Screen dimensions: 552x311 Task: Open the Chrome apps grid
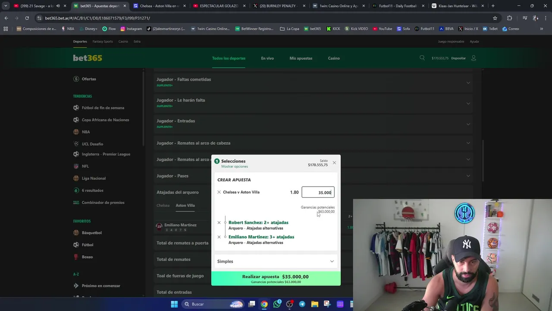(x=6, y=29)
